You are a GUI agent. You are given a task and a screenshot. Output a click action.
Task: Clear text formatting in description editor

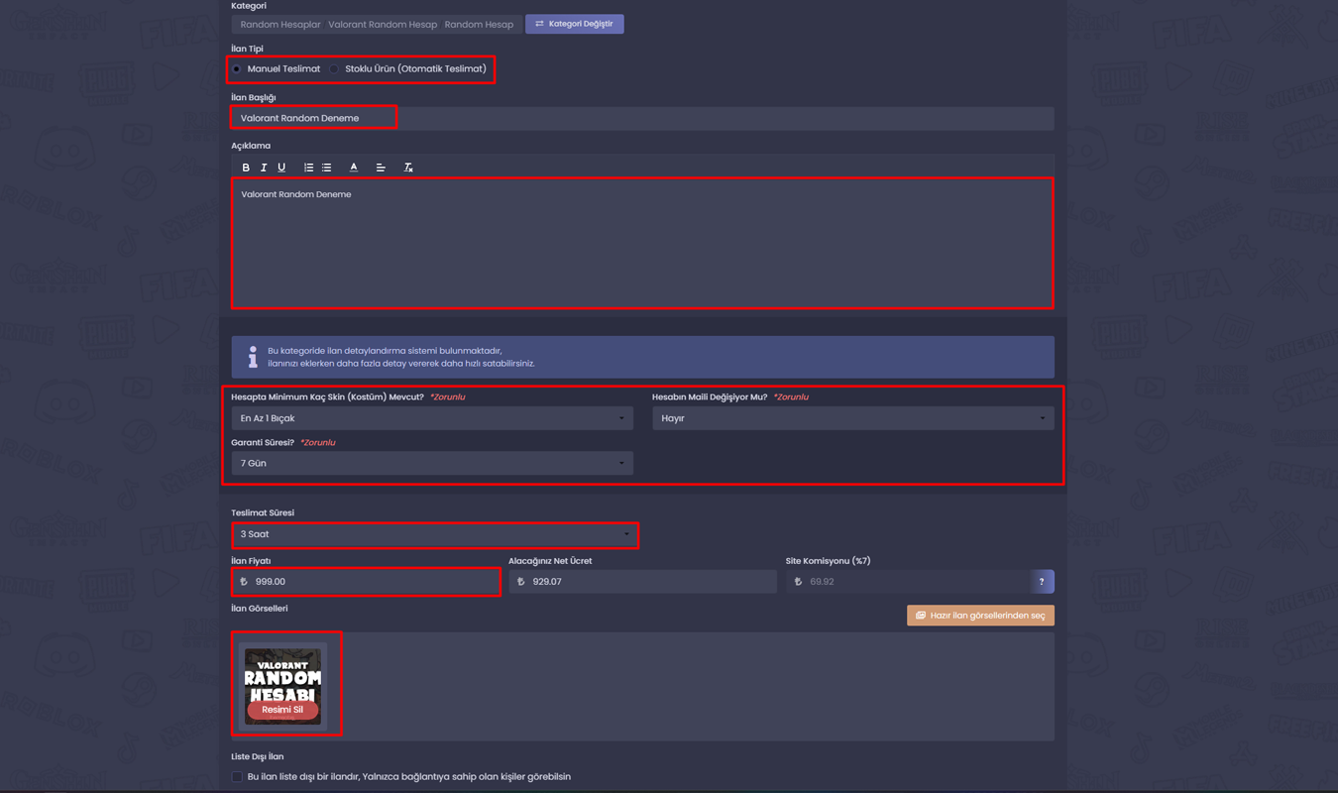coord(408,168)
